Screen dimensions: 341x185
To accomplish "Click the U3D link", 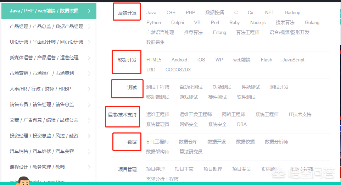I will click(x=151, y=70).
